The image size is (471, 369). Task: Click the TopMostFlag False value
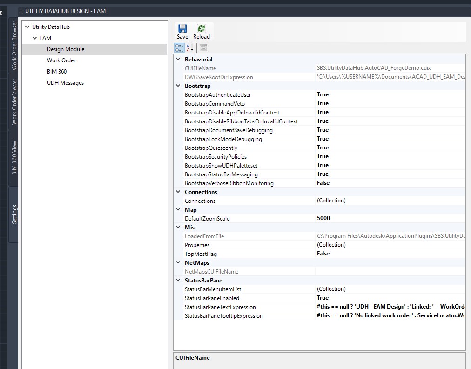(323, 254)
